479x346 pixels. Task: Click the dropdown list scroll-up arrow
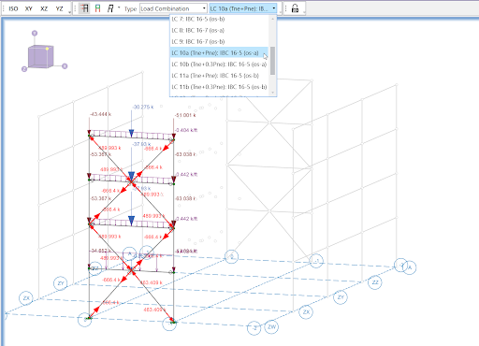(x=273, y=19)
